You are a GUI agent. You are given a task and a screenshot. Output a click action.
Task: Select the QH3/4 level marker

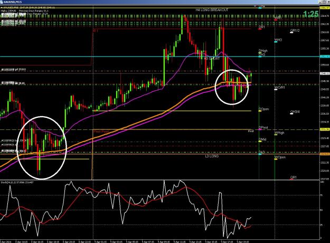click(295, 112)
